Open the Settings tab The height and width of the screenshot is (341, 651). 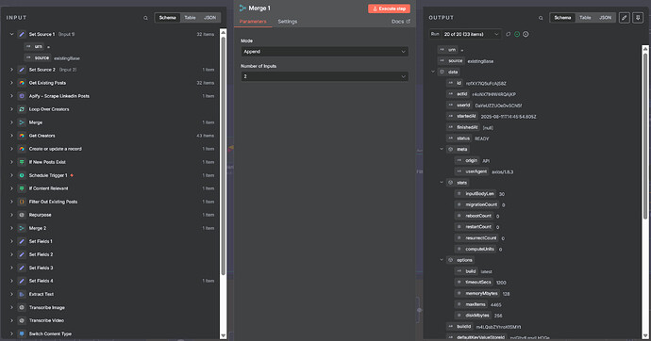[288, 22]
